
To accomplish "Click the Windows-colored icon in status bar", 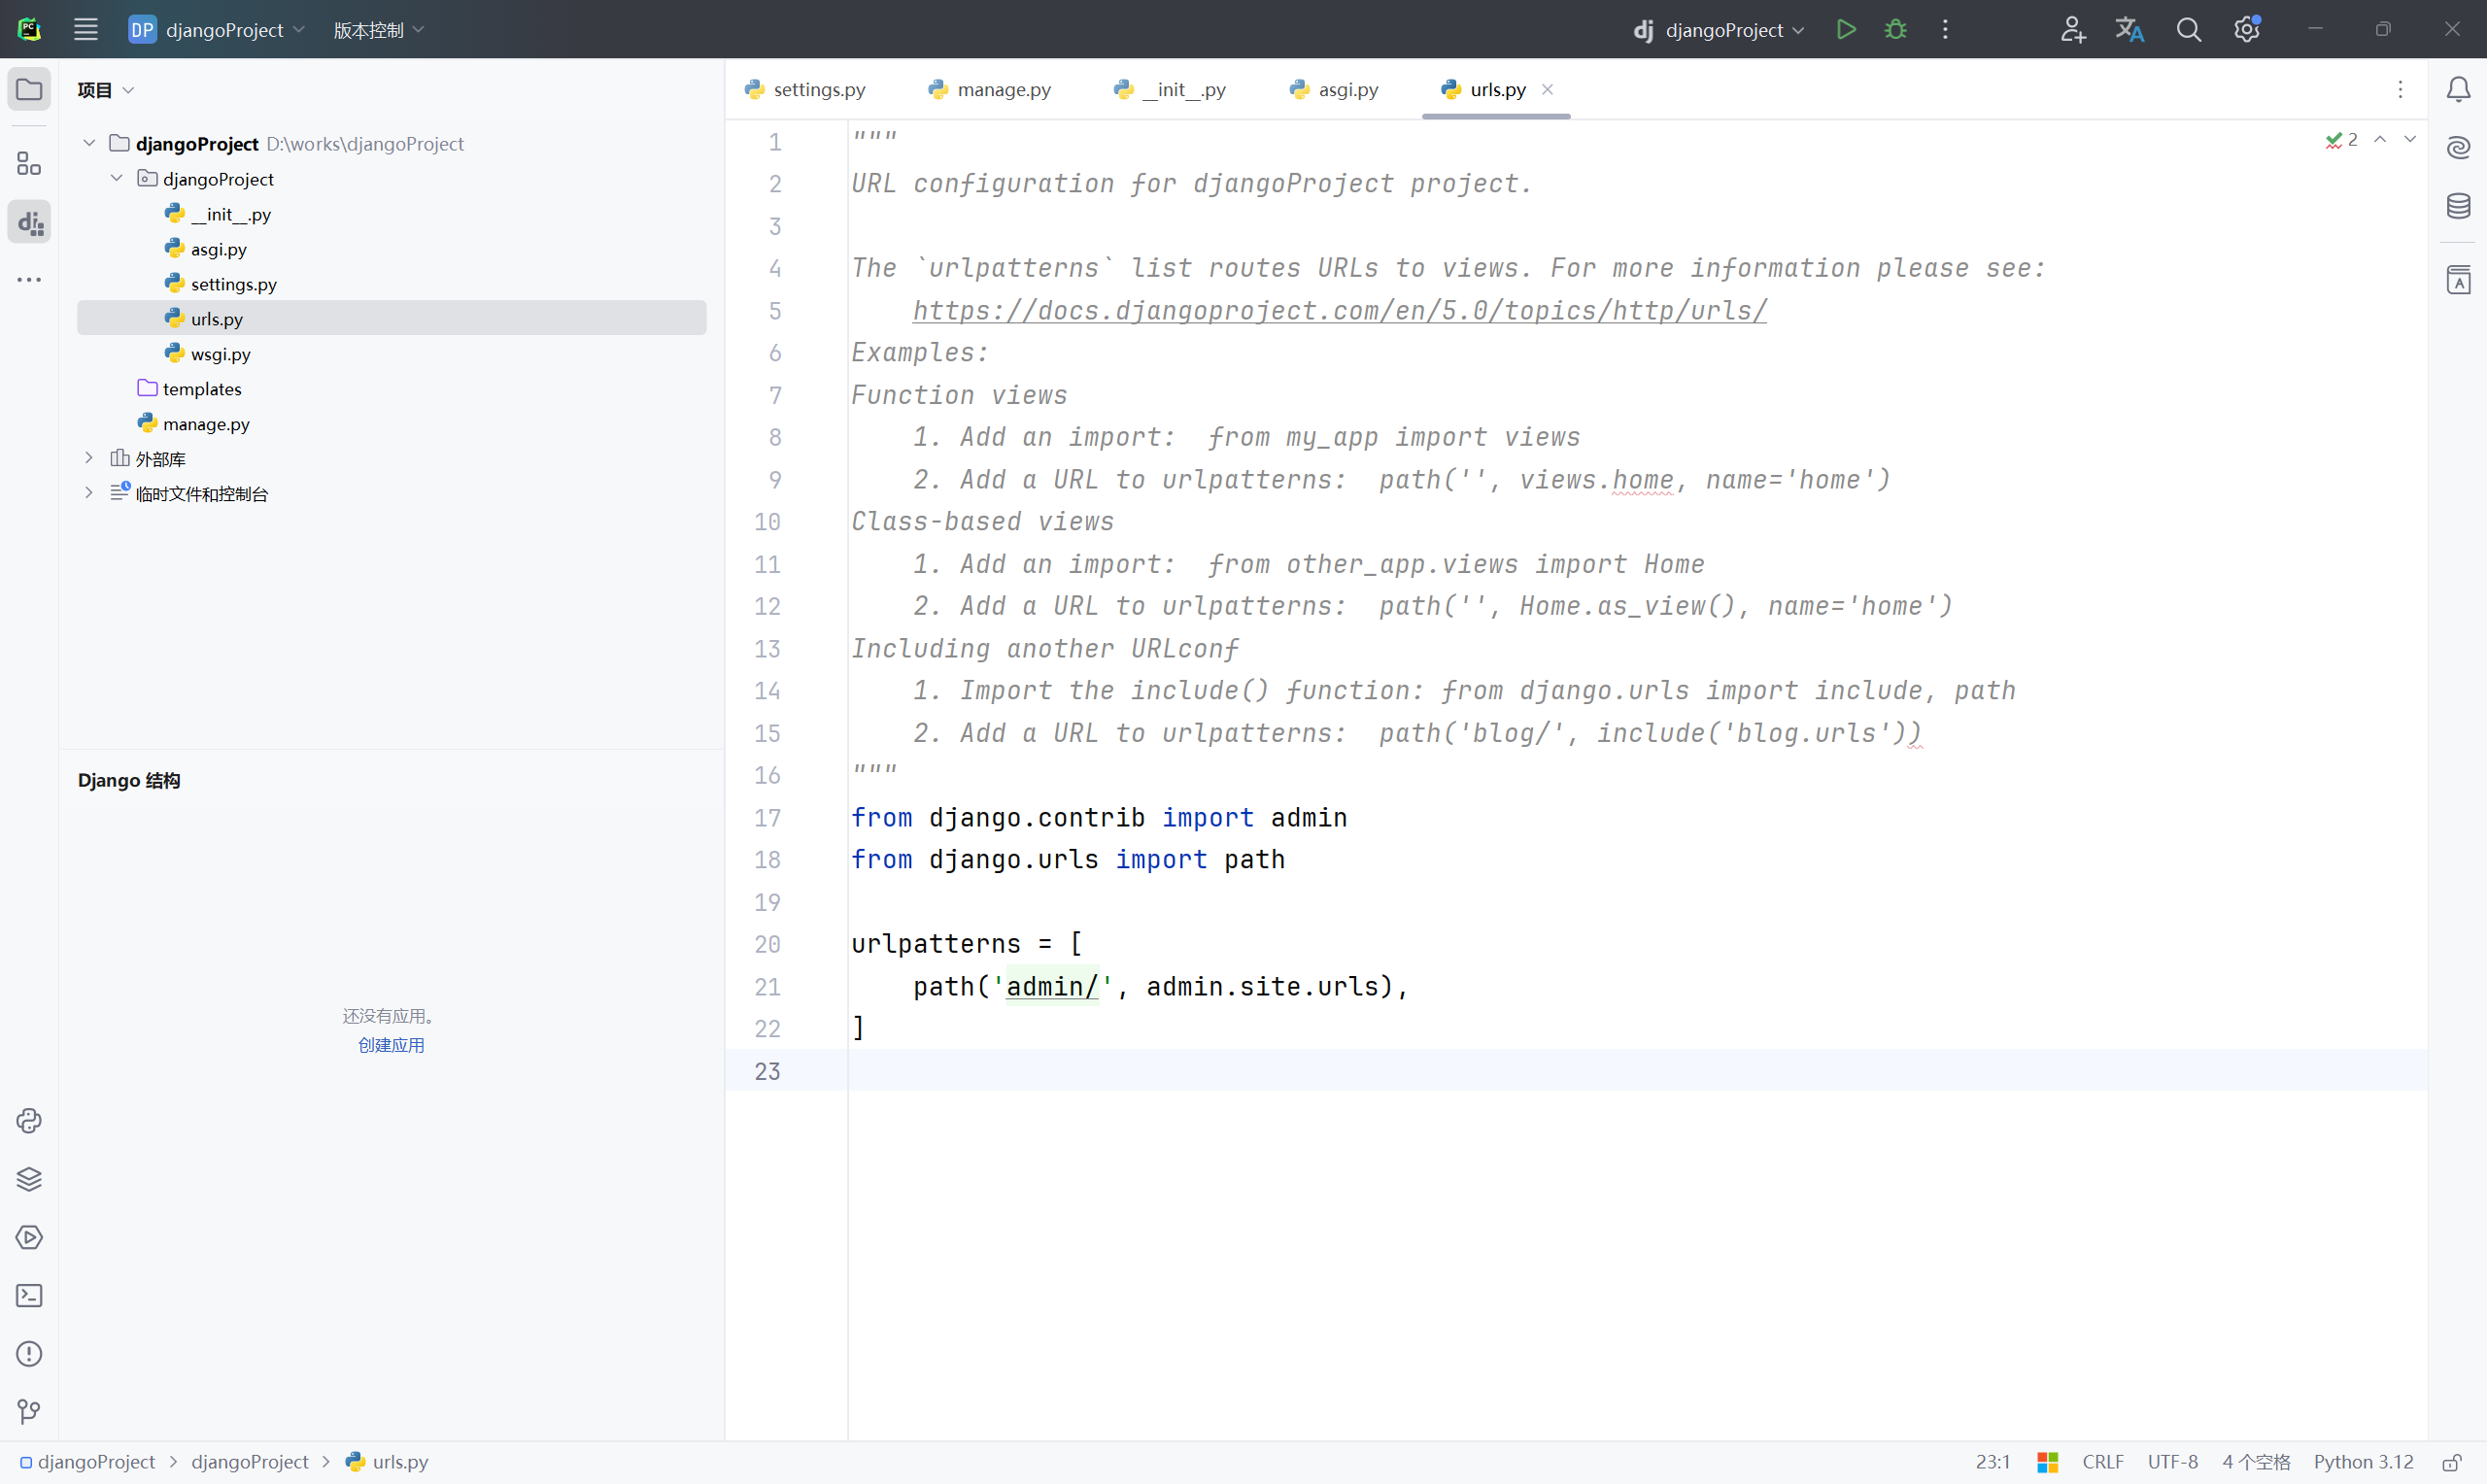I will [x=2048, y=1463].
